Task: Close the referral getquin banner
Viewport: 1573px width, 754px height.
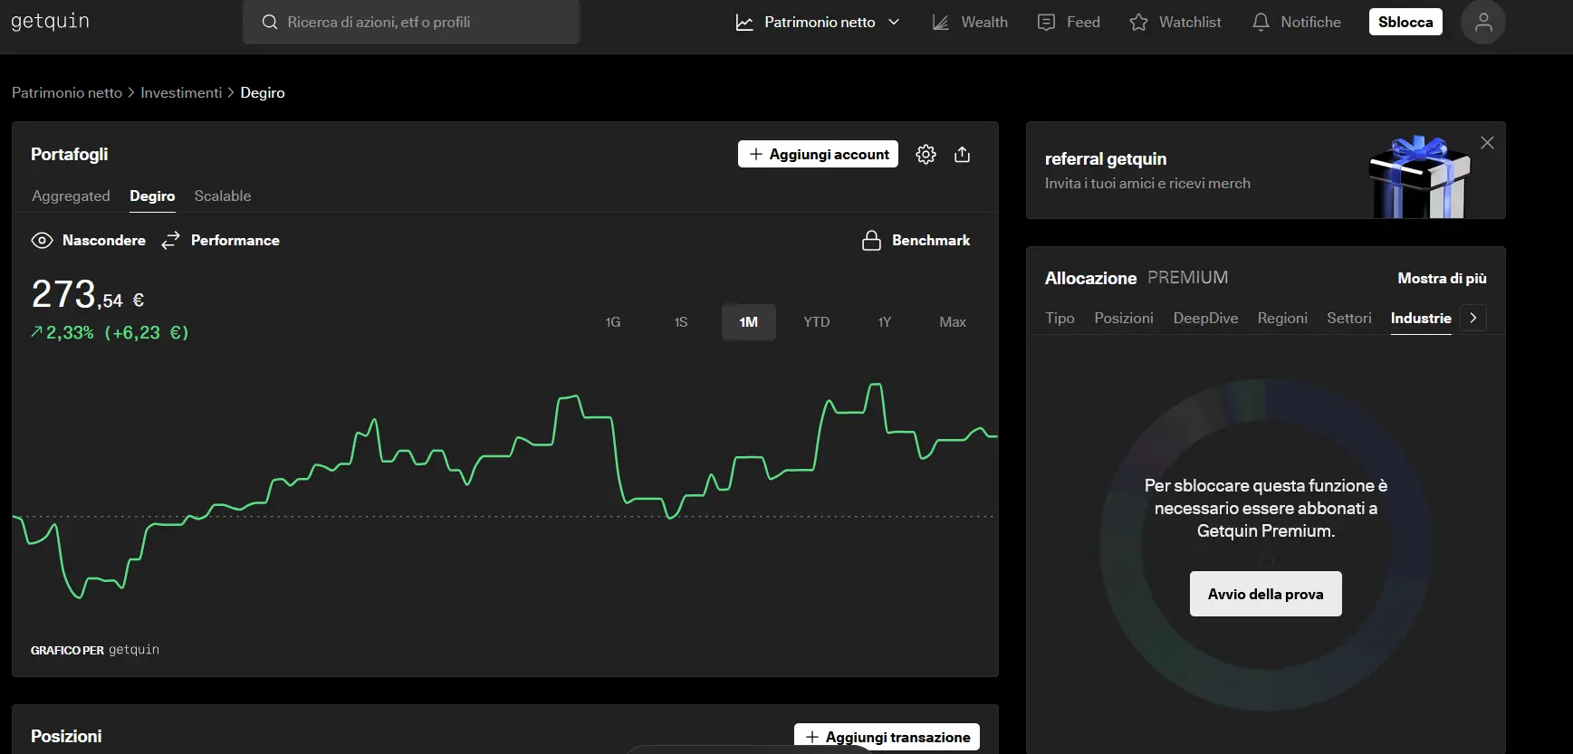Action: pyautogui.click(x=1487, y=142)
